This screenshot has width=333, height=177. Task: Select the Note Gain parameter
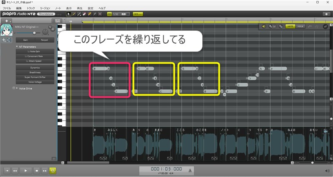point(35,52)
